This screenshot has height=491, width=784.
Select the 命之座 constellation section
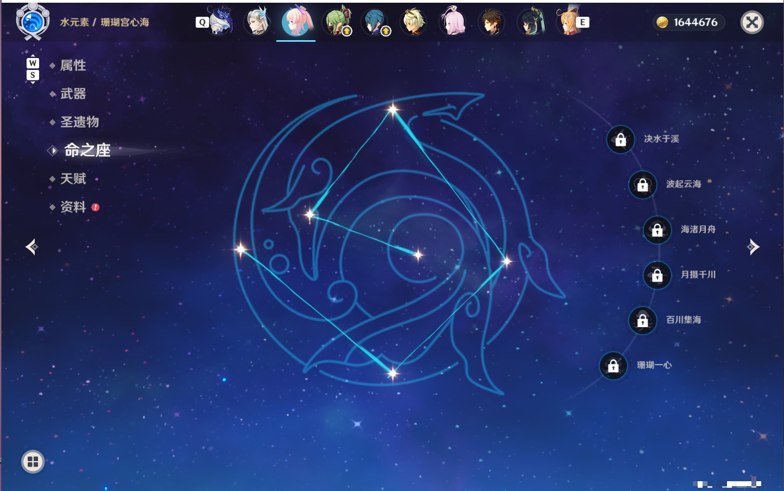(x=87, y=150)
